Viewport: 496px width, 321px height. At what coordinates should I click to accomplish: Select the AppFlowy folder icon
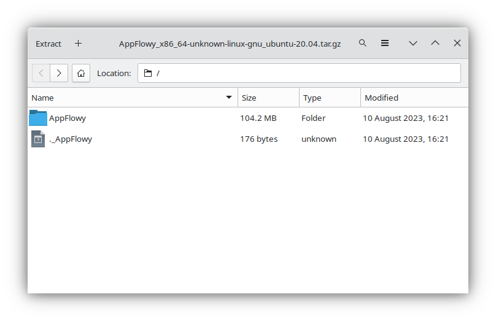click(38, 118)
